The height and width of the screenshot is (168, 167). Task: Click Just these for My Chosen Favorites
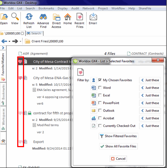coord(150,80)
